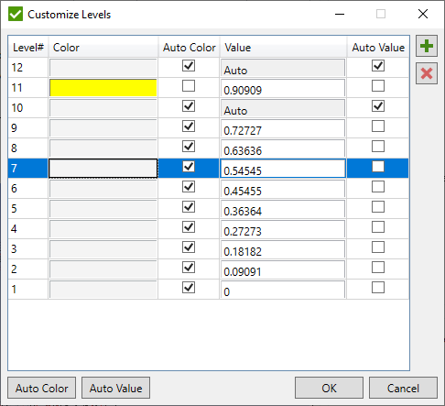Confirm with the OK button

[x=329, y=388]
